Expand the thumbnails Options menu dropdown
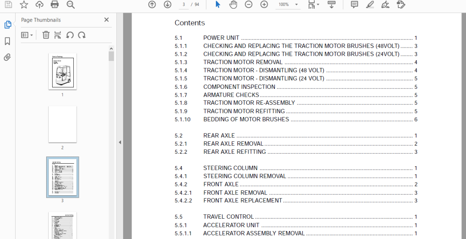Screen dimensions: 466x239 click(x=27, y=35)
